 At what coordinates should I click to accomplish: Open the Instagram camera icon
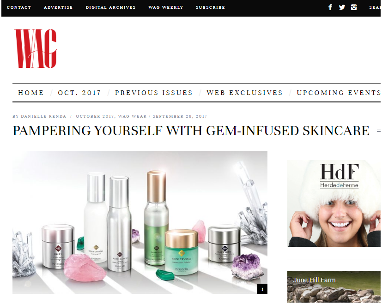click(x=354, y=7)
